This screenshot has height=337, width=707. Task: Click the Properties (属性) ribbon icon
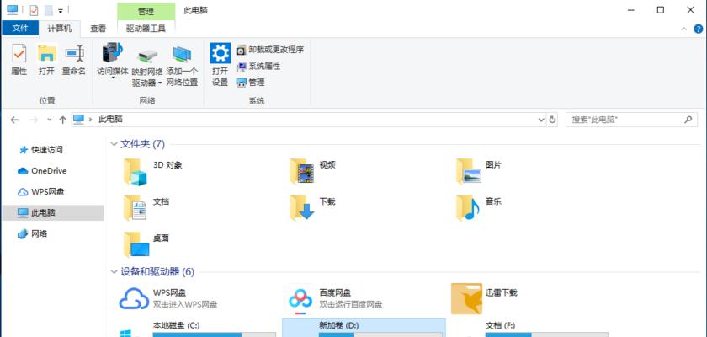(19, 60)
